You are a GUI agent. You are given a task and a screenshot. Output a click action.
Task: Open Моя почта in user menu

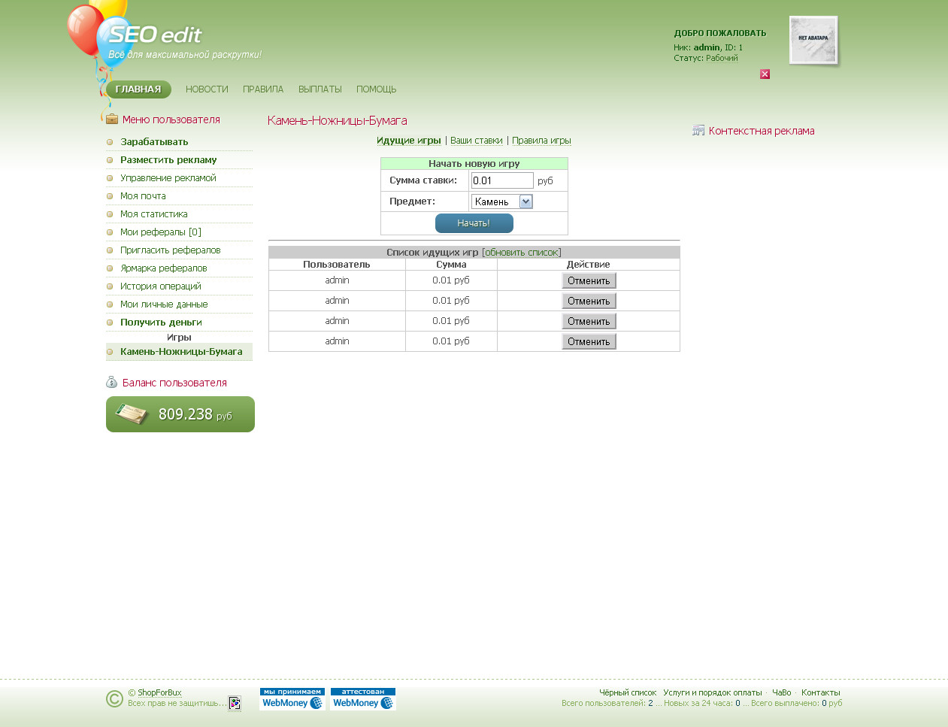point(143,196)
